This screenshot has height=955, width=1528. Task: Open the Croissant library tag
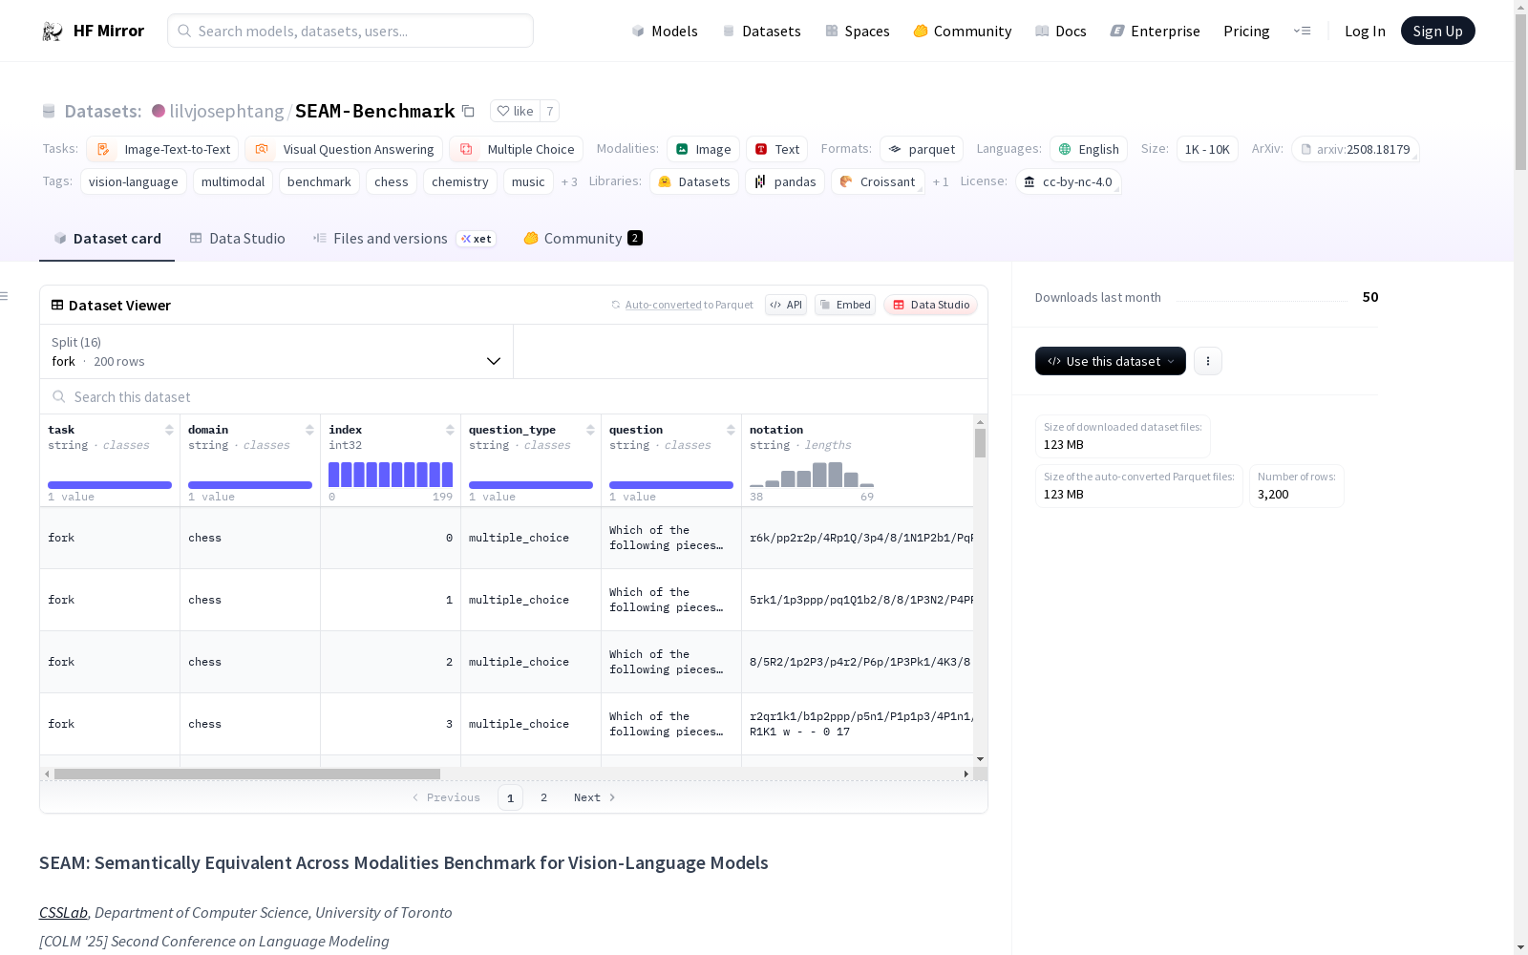(878, 181)
